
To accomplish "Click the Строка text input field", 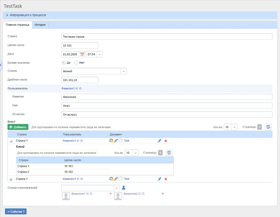I will point(167,37).
